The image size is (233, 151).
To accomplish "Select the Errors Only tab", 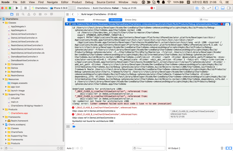I will [131, 20].
